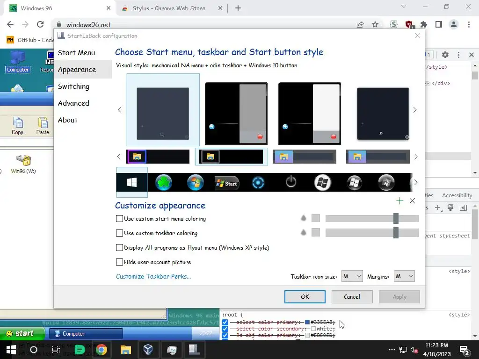Show next taskbar styles with right arrow

[x=416, y=157]
